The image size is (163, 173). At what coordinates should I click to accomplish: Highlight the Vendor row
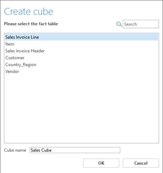(81, 71)
